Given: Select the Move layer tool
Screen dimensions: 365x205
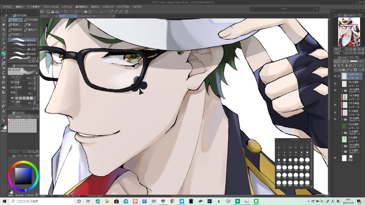Looking at the screenshot, I should (4, 34).
